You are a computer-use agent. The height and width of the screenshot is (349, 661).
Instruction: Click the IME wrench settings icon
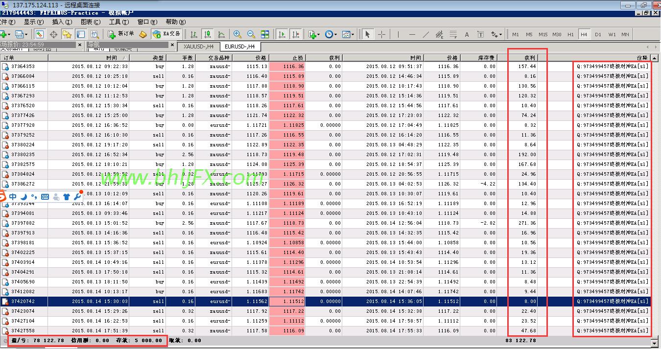(x=77, y=196)
